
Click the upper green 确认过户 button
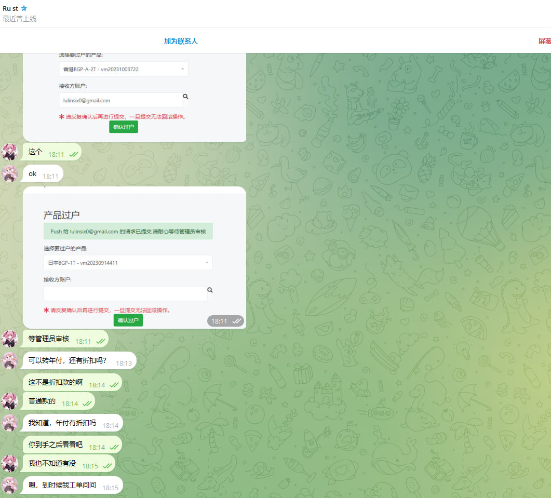[x=124, y=127]
